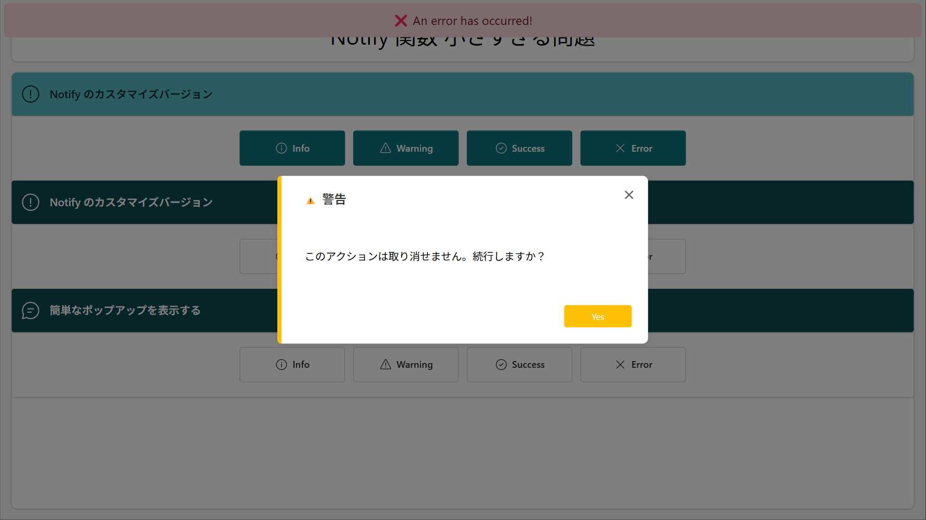The height and width of the screenshot is (520, 926).
Task: Click the Warning button in the bottom panel
Action: point(406,364)
